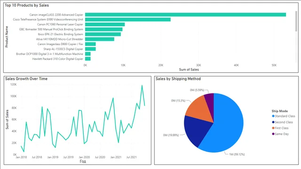Click the 'Год' axis title
The image size is (301, 169).
click(83, 161)
